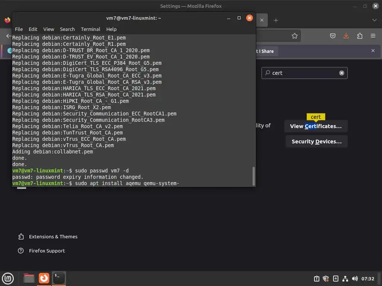This screenshot has height=286, width=382.
Task: Open the Linux Mint start menu
Action: (x=8, y=279)
